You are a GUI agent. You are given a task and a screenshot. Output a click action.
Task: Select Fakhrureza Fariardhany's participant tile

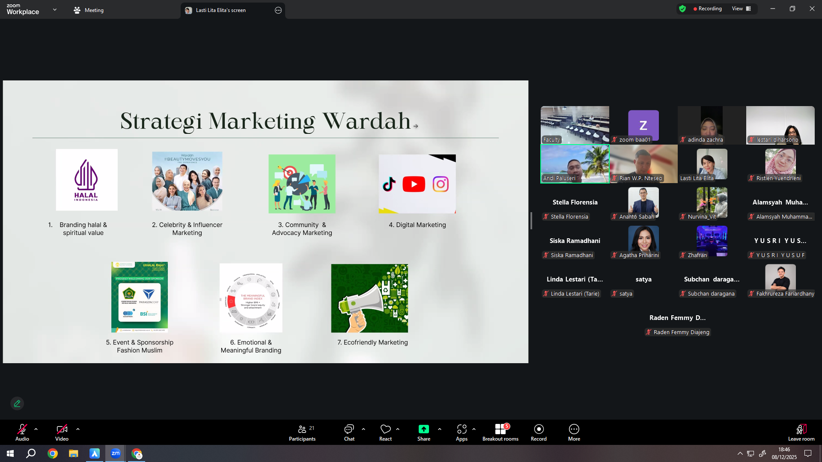[780, 279]
